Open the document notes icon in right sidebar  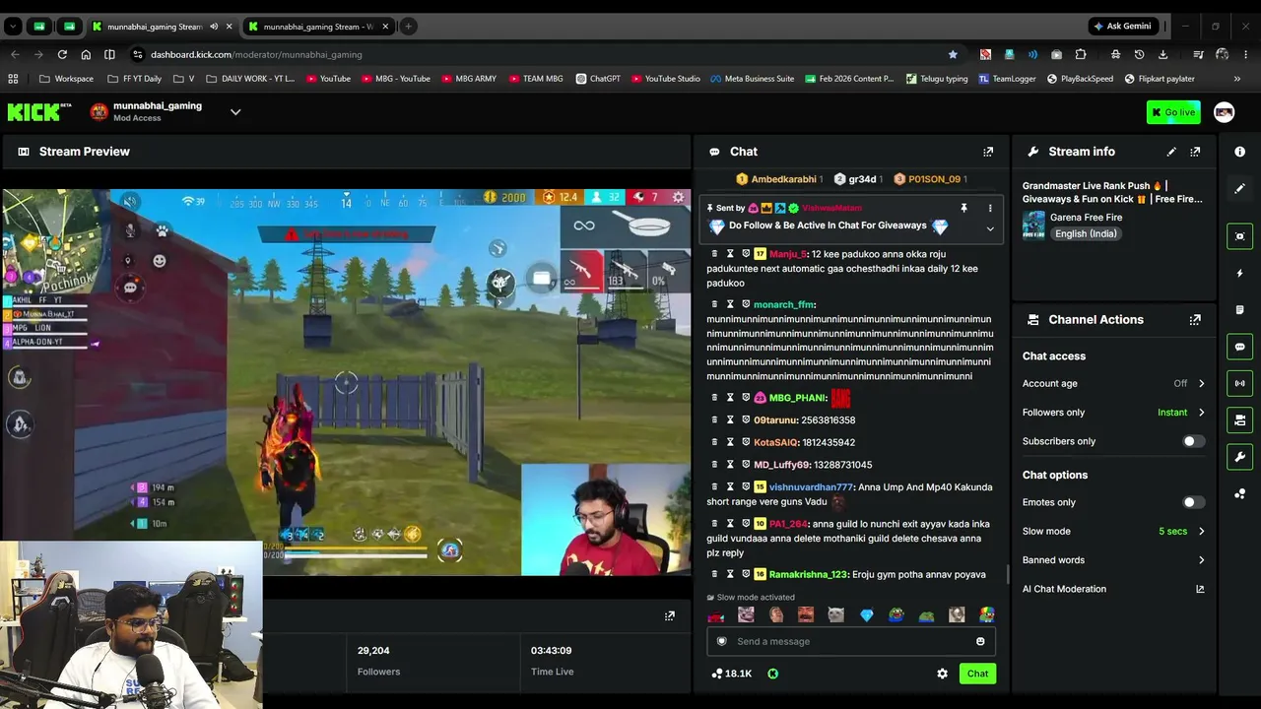[x=1240, y=310]
